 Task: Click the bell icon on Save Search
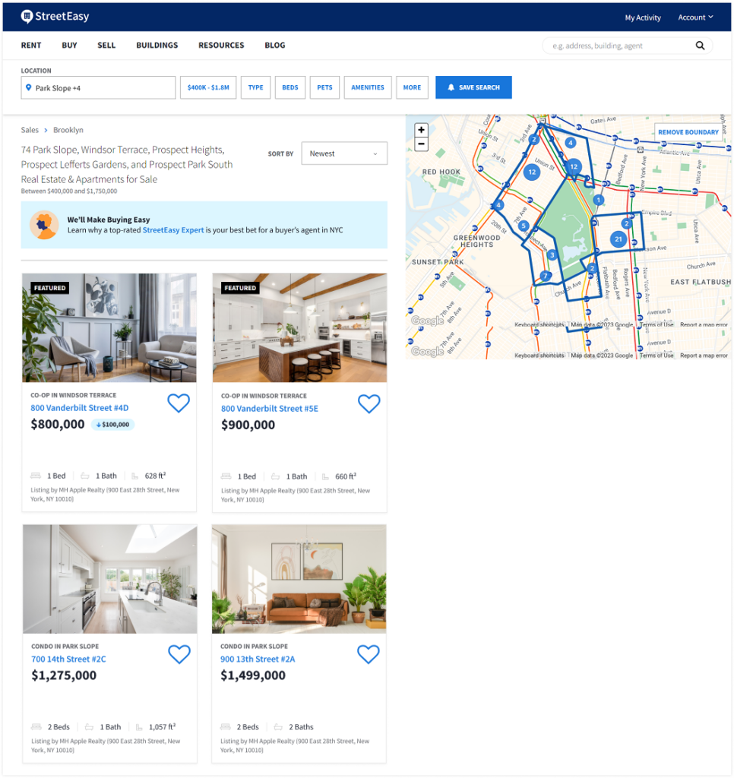coord(451,87)
